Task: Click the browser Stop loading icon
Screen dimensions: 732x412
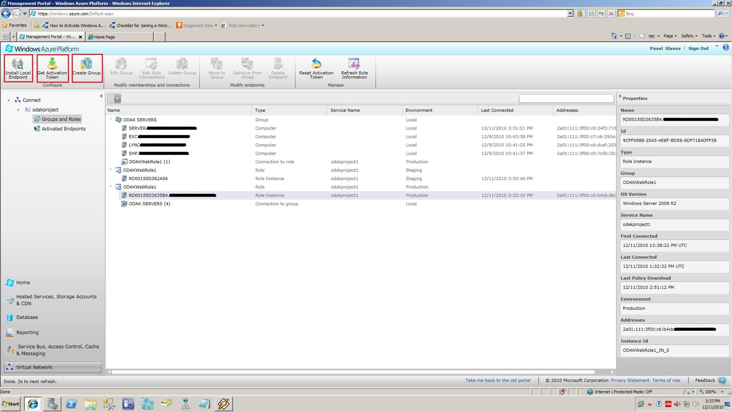Action: click(x=611, y=13)
